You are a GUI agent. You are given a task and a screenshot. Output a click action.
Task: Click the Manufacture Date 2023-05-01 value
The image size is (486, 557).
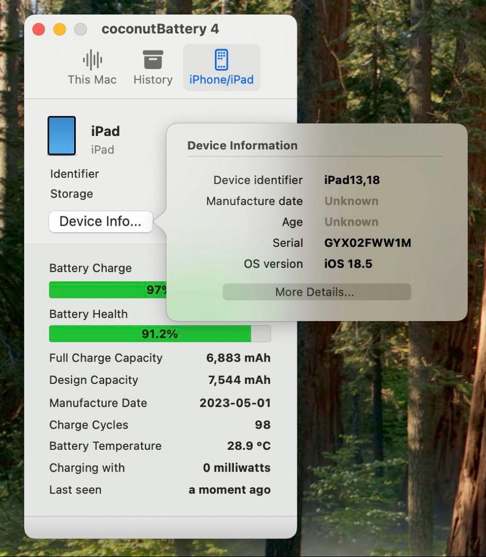[236, 402]
